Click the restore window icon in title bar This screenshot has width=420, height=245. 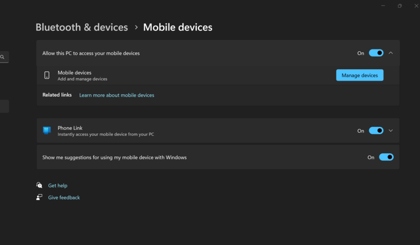click(399, 6)
